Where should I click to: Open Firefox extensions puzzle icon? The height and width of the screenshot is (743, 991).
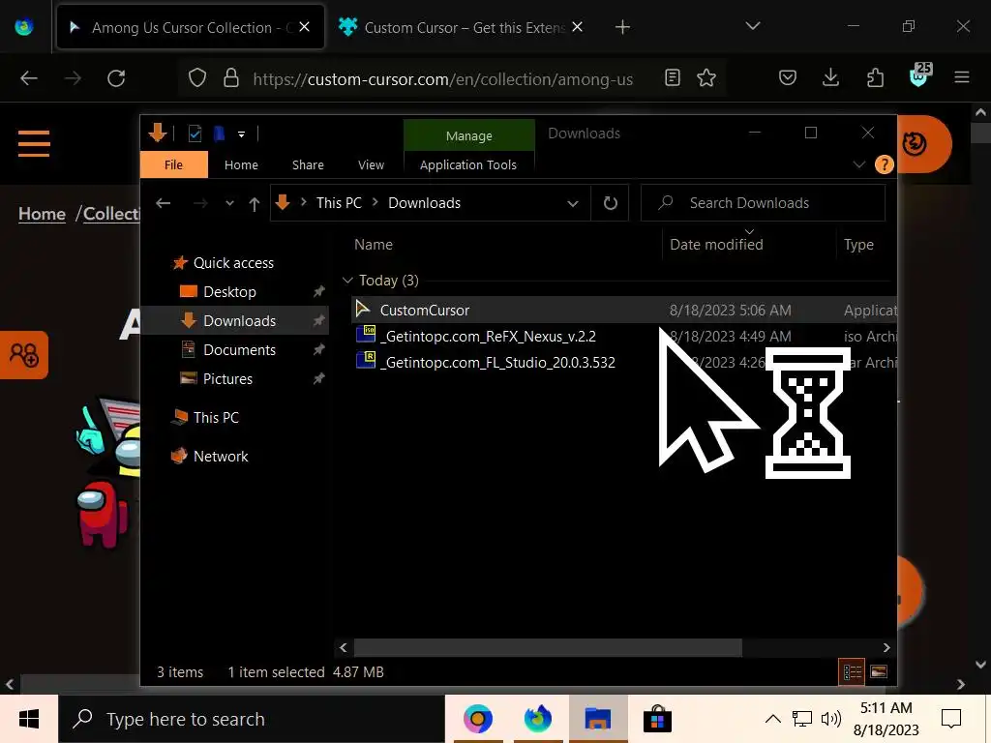coord(875,77)
